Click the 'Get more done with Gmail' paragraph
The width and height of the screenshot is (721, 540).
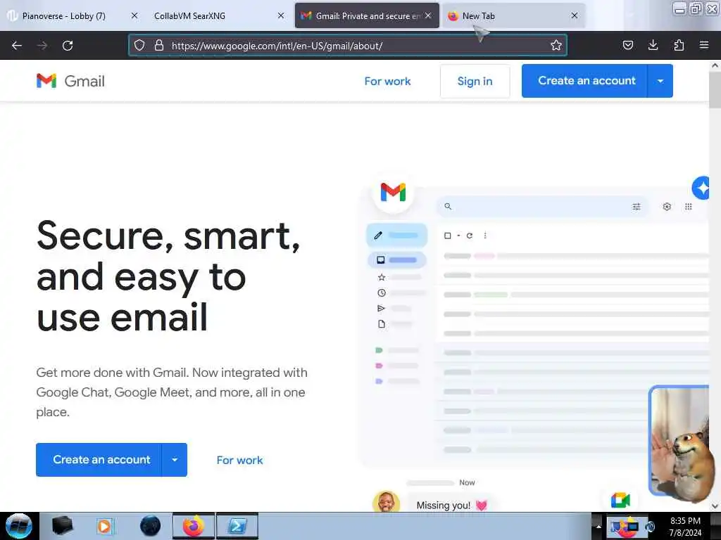tap(172, 392)
